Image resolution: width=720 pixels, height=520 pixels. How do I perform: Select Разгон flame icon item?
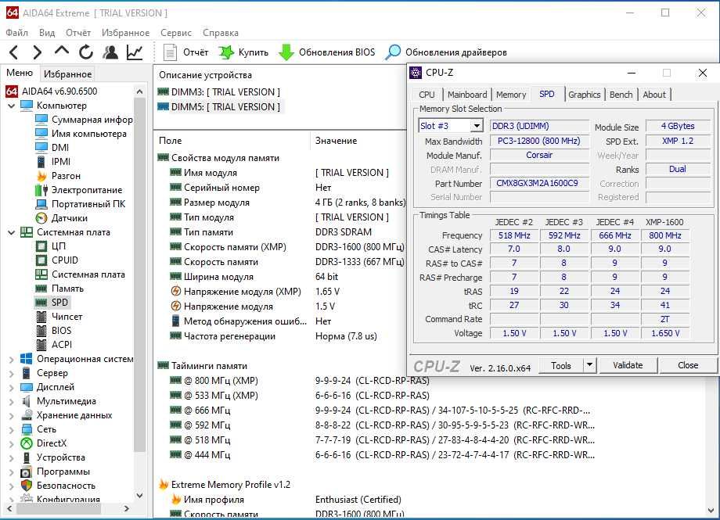58,176
